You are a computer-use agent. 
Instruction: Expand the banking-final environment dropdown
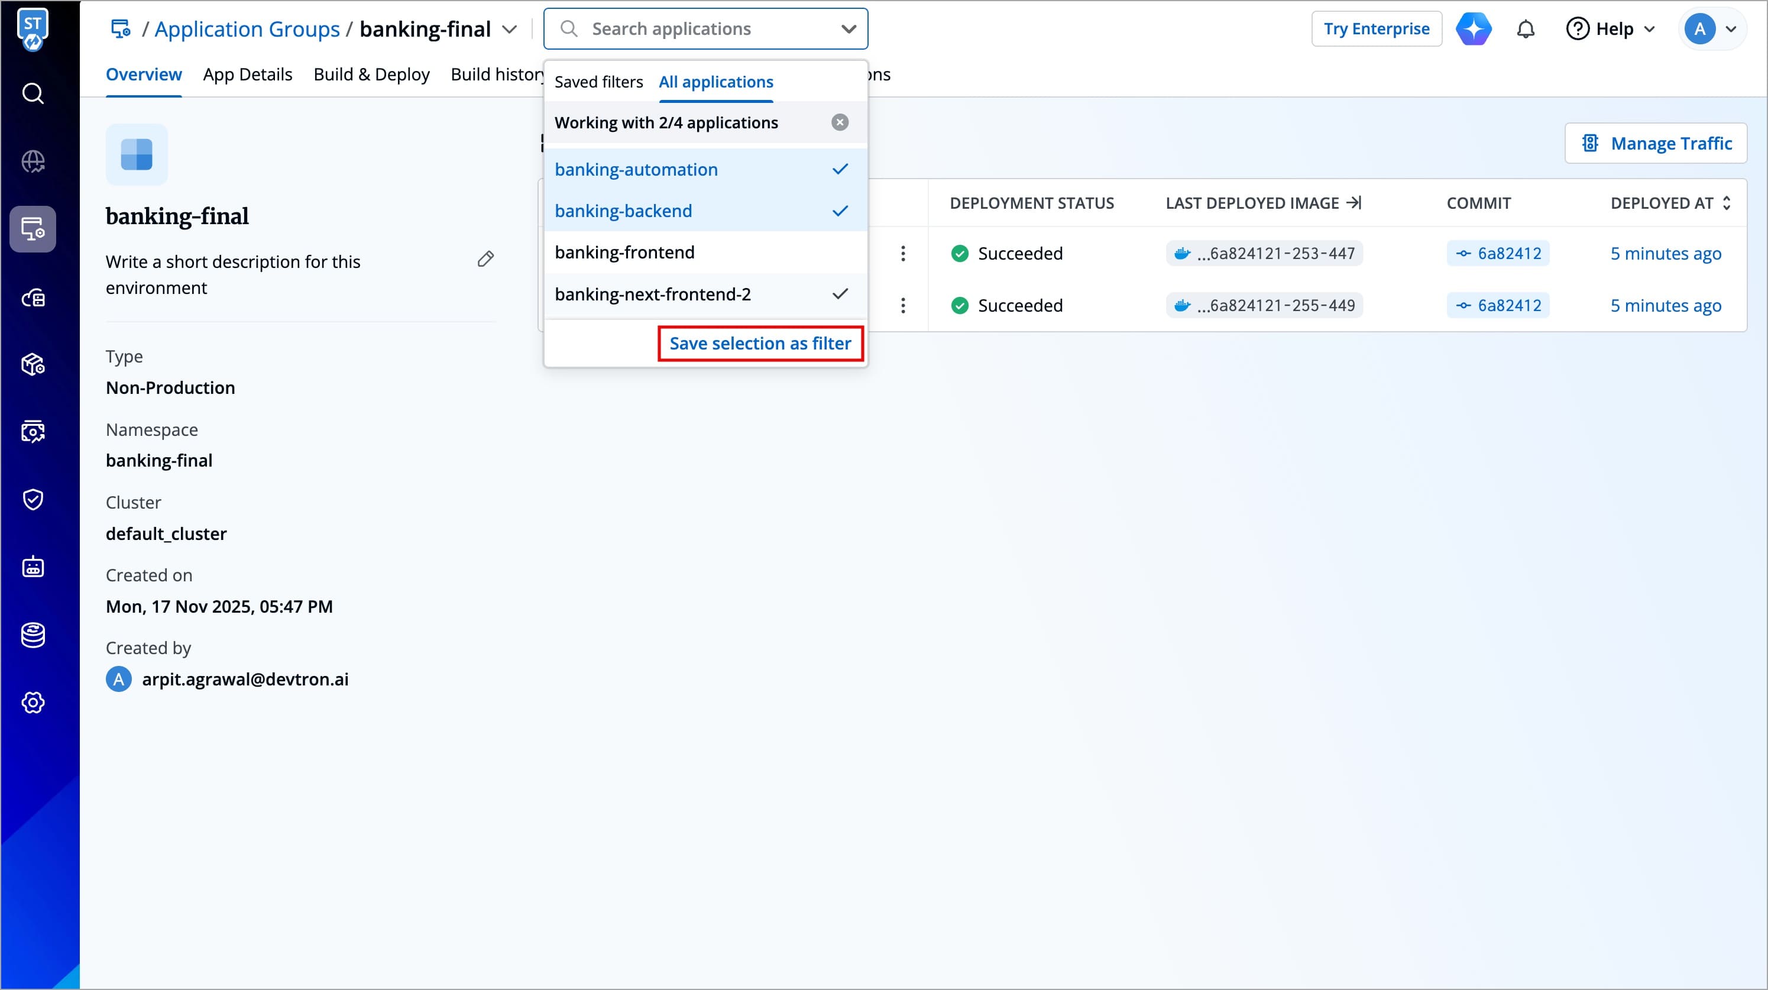509,30
